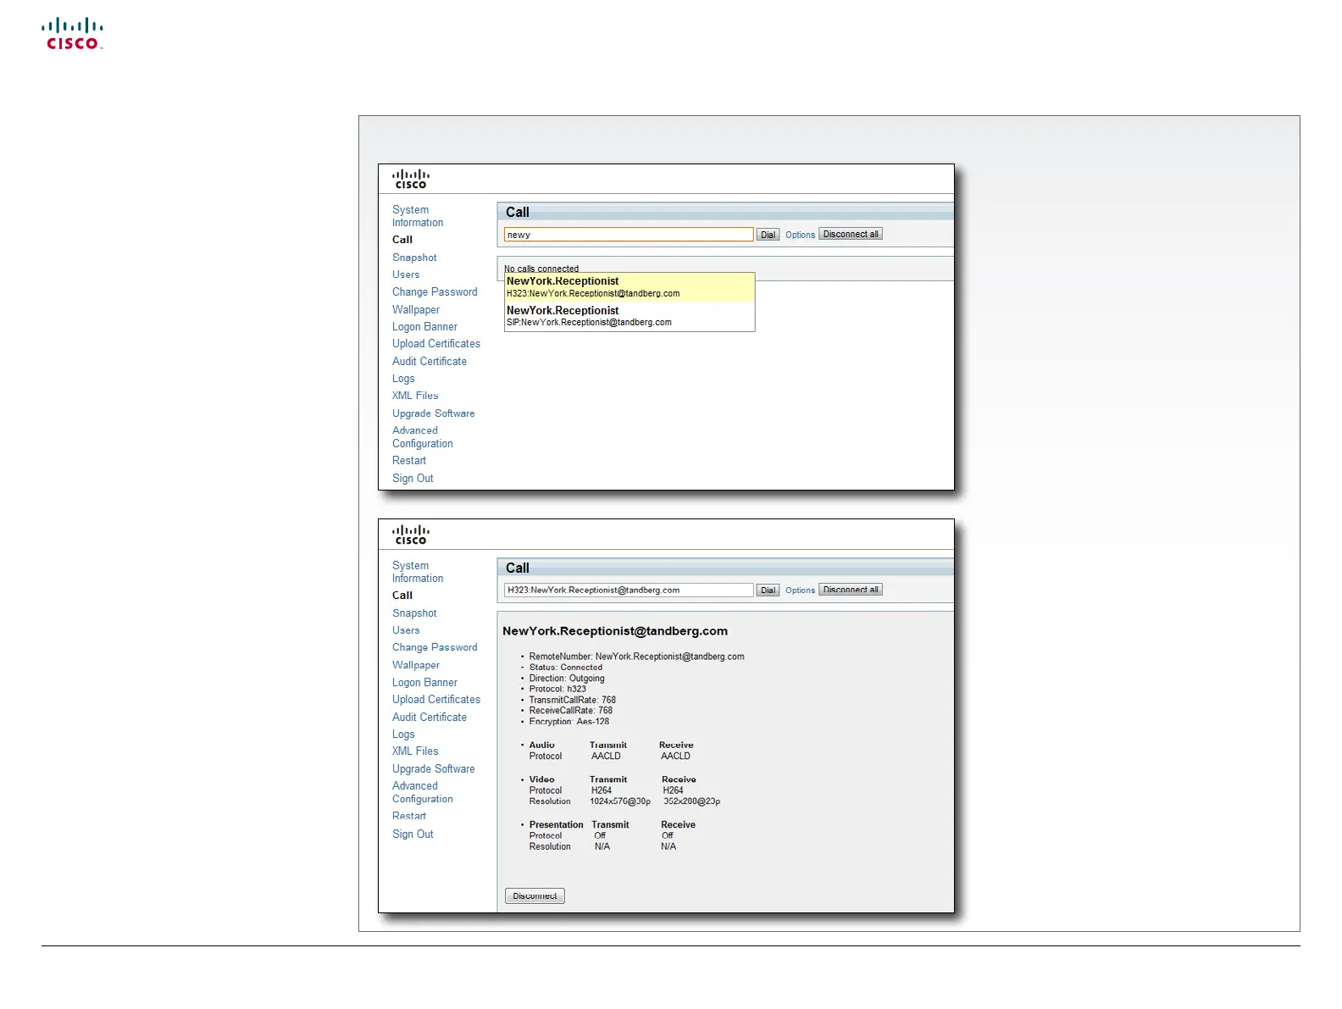The height and width of the screenshot is (1009, 1342).
Task: Click the search field containing 'newy'
Action: (x=629, y=235)
